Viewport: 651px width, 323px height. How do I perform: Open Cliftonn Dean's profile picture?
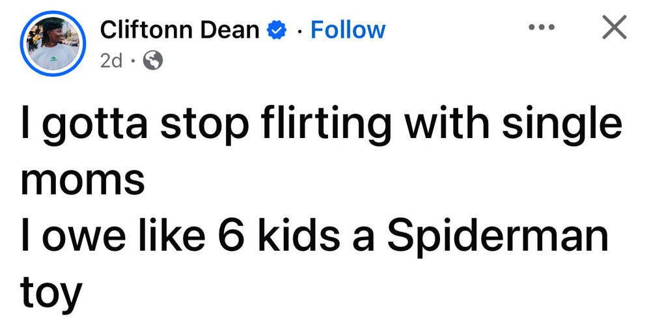(x=53, y=43)
